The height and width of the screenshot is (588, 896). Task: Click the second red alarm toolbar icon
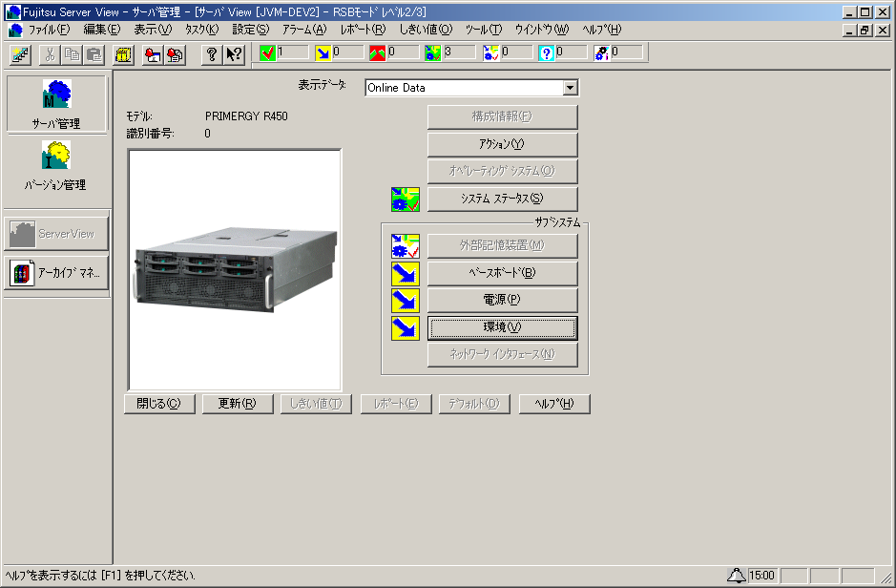[x=175, y=54]
